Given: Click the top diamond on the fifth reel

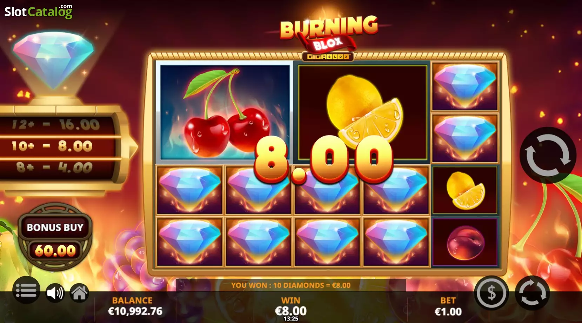Looking at the screenshot, I should [x=465, y=86].
